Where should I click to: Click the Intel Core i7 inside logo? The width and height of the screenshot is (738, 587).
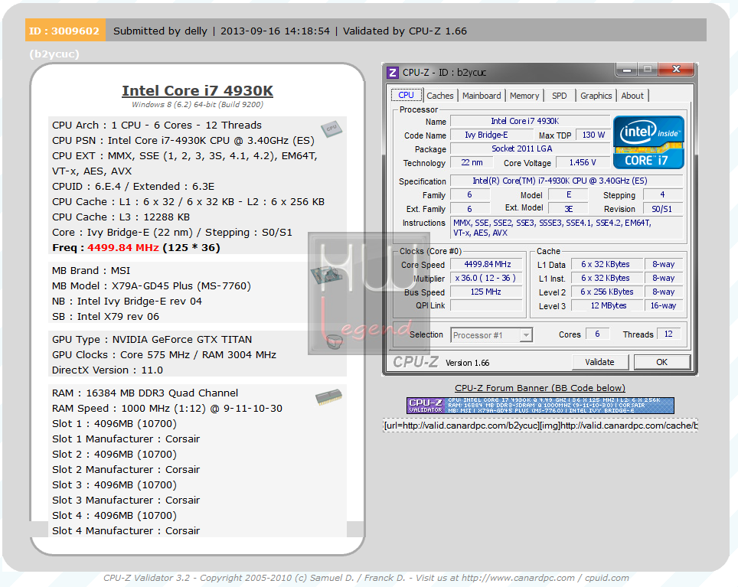click(x=648, y=142)
